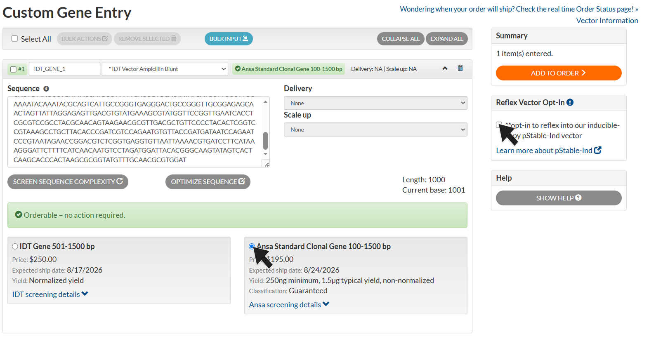Click SHOW HELP
The height and width of the screenshot is (339, 649).
click(x=559, y=198)
